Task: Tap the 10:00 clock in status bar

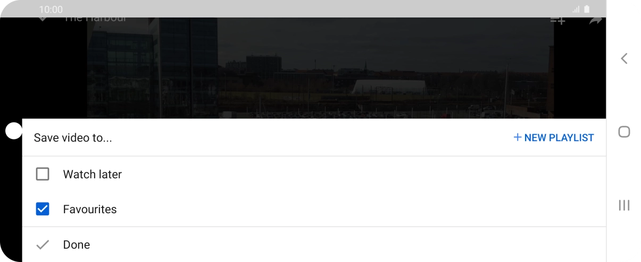Action: pyautogui.click(x=51, y=10)
